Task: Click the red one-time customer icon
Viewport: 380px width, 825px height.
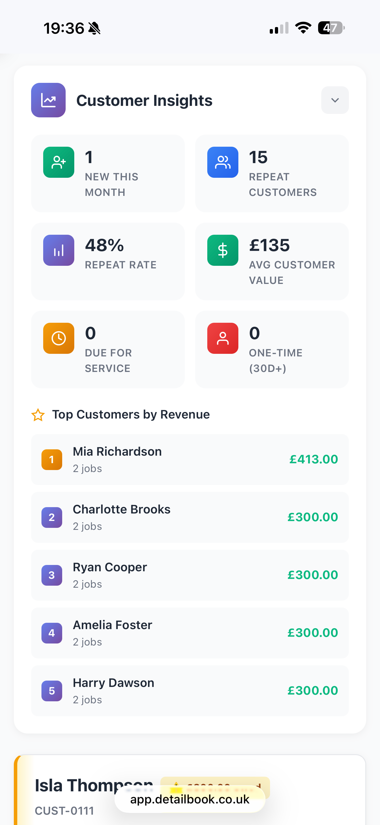Action: click(x=222, y=338)
